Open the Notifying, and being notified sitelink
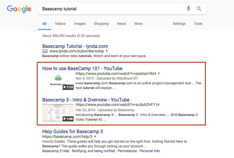Viewport: 234px width, 158px height. pyautogui.click(x=93, y=151)
